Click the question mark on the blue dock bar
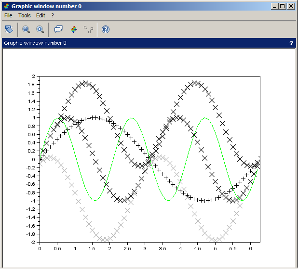298x269 pixels. click(291, 43)
